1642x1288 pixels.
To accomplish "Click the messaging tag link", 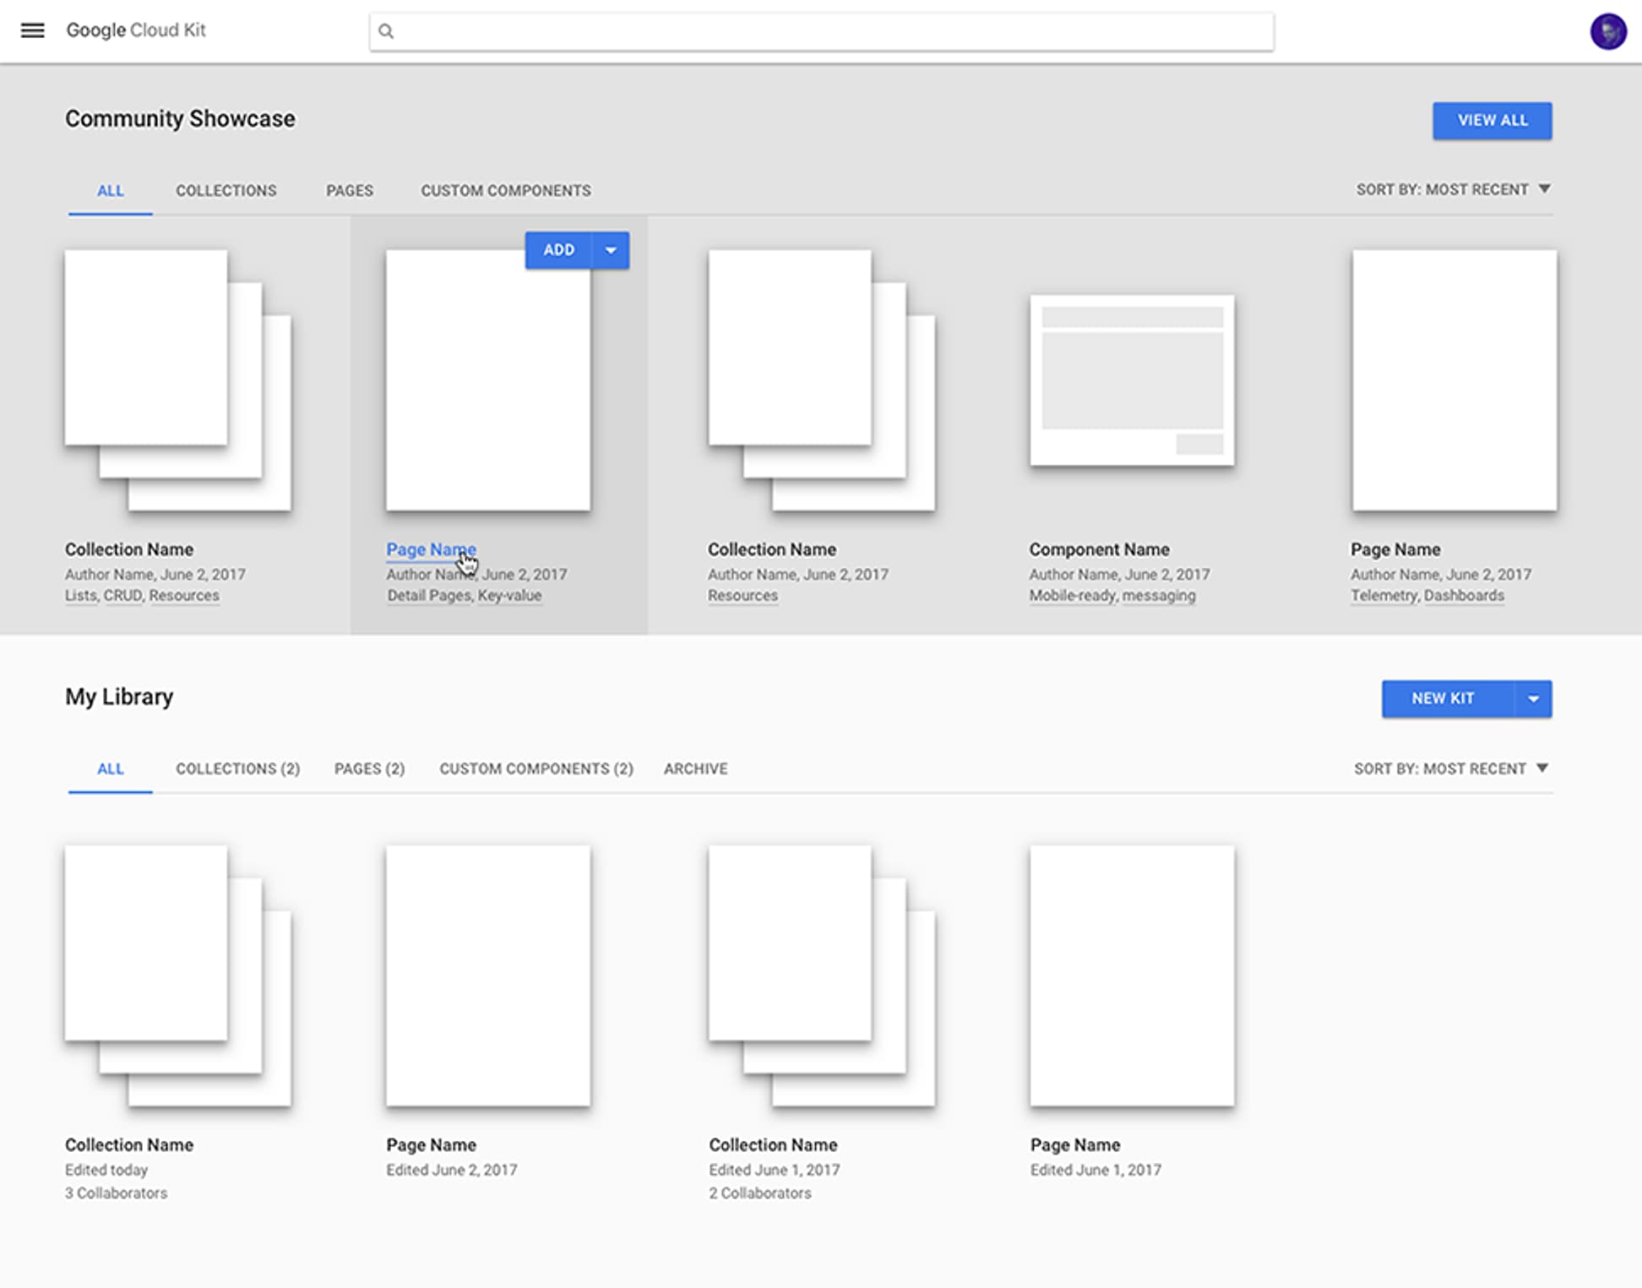I will click(1158, 595).
